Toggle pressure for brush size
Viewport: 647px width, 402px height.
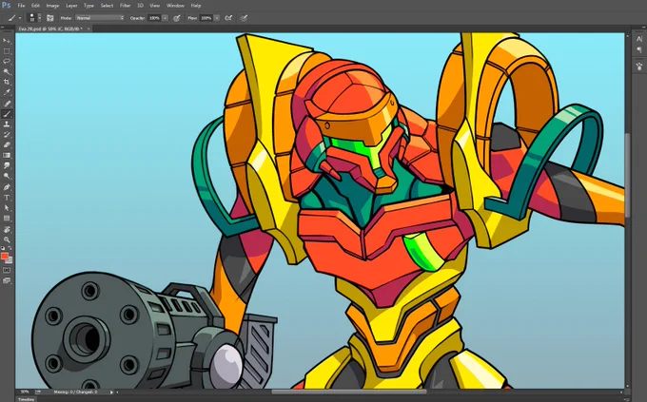tap(244, 18)
